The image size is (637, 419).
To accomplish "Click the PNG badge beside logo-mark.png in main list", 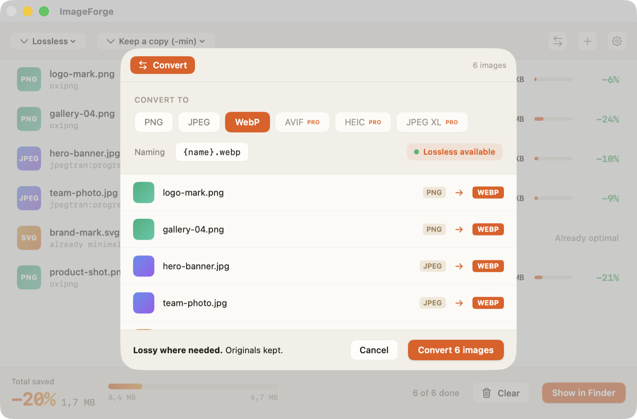I will pos(29,79).
